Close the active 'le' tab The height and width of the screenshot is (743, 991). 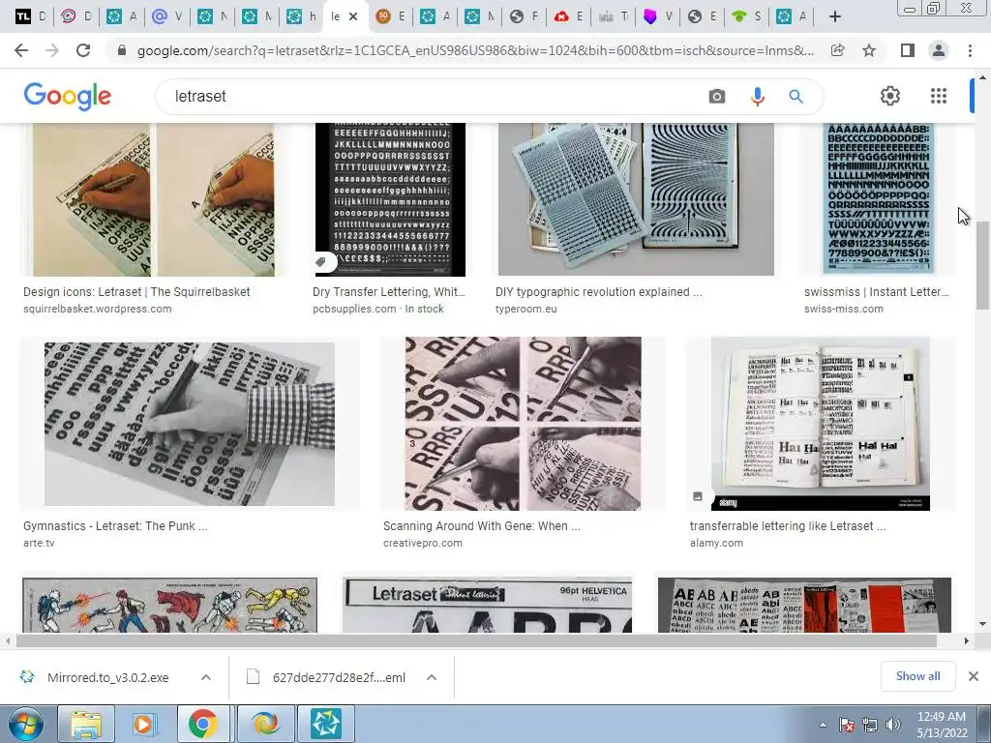point(353,17)
